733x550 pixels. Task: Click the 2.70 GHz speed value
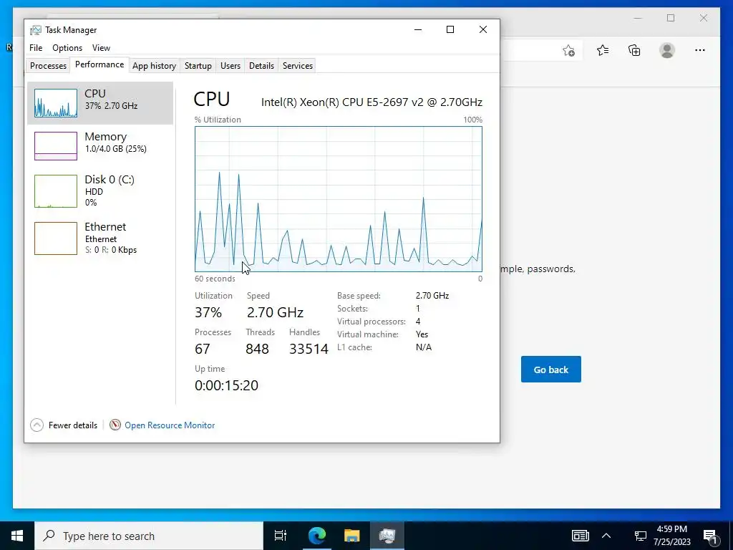pos(276,312)
